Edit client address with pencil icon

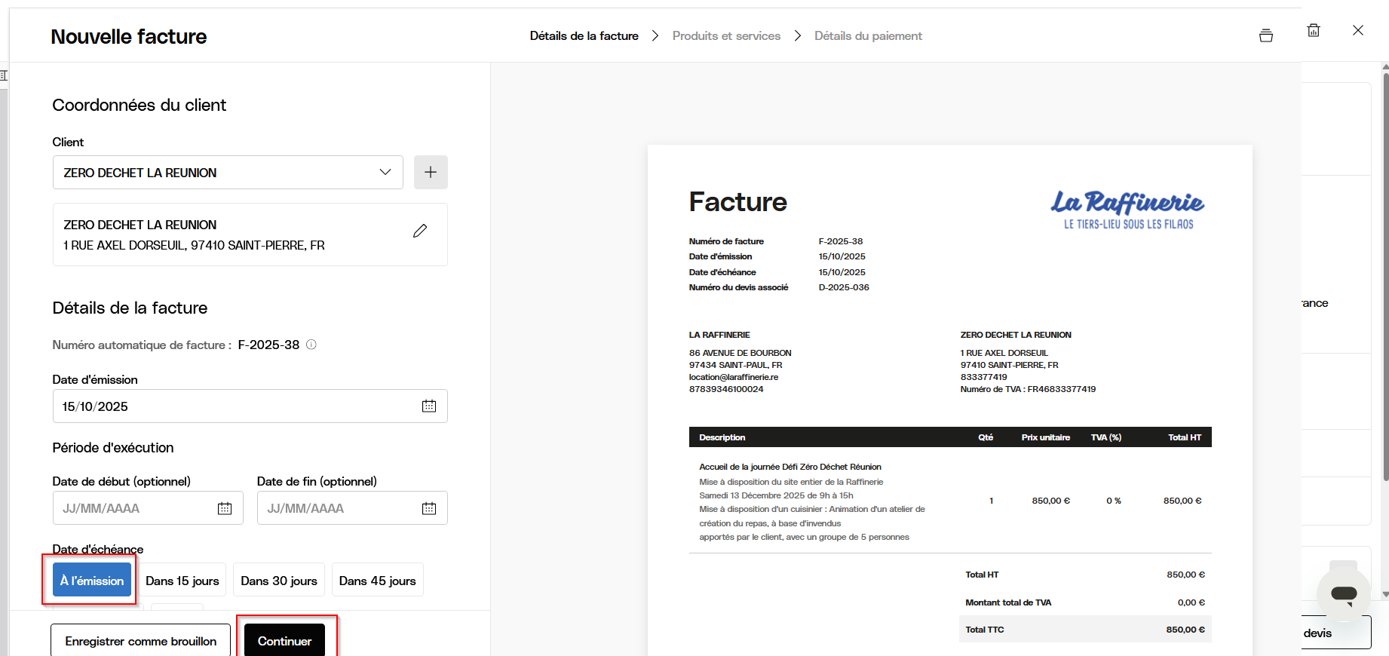[420, 231]
